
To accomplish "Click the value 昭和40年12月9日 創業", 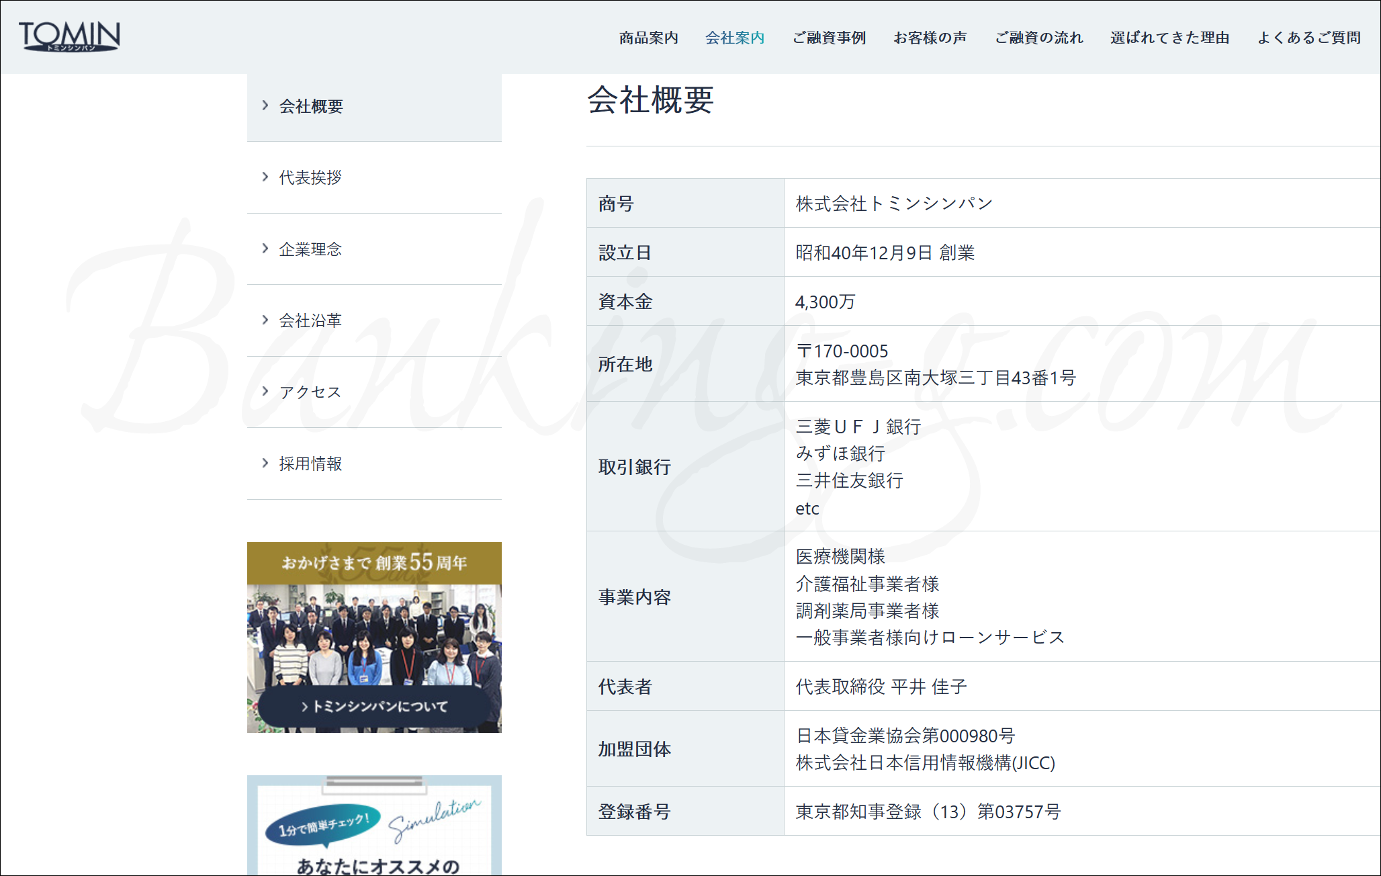I will (x=885, y=253).
